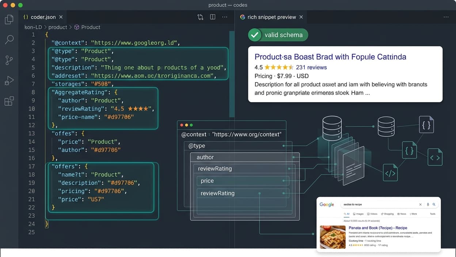Click the @context line in the diagram window
The image size is (456, 257).
point(231,135)
